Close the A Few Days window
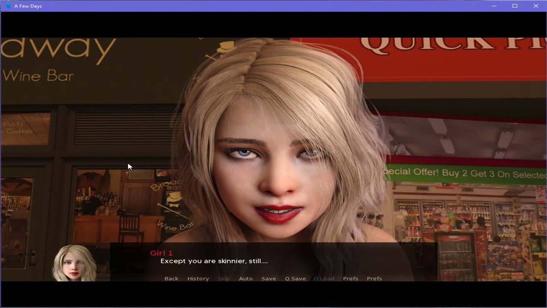 coord(536,6)
